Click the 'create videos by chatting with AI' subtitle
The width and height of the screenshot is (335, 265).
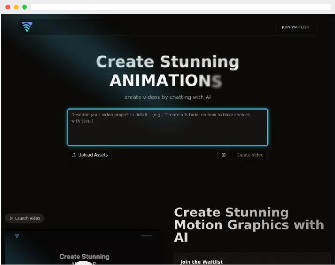[x=168, y=97]
